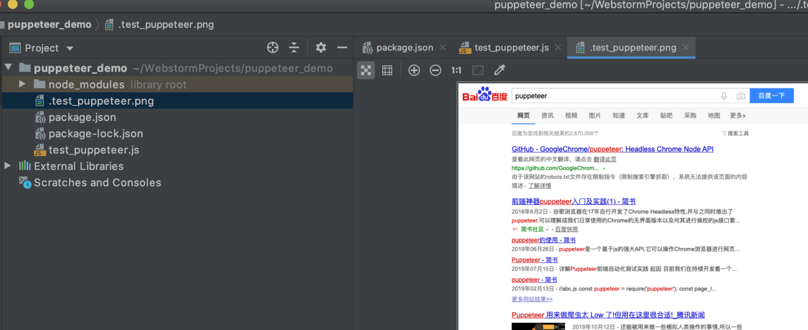
Task: Click the blue 百度一下 search button
Action: click(772, 95)
